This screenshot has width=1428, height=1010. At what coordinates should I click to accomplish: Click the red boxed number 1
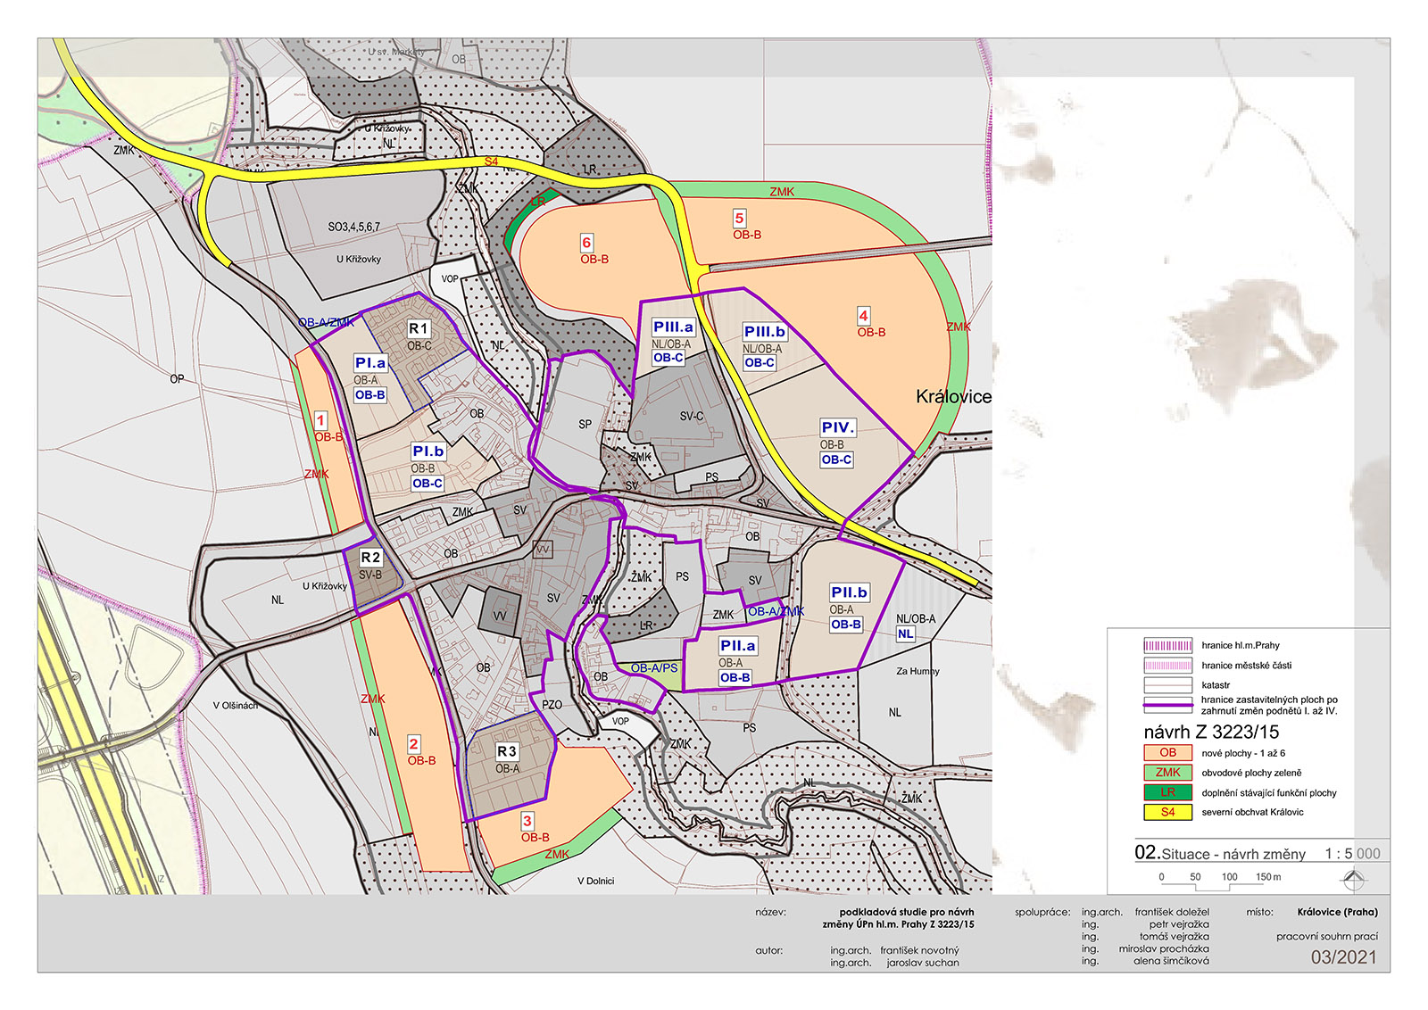[x=321, y=420]
